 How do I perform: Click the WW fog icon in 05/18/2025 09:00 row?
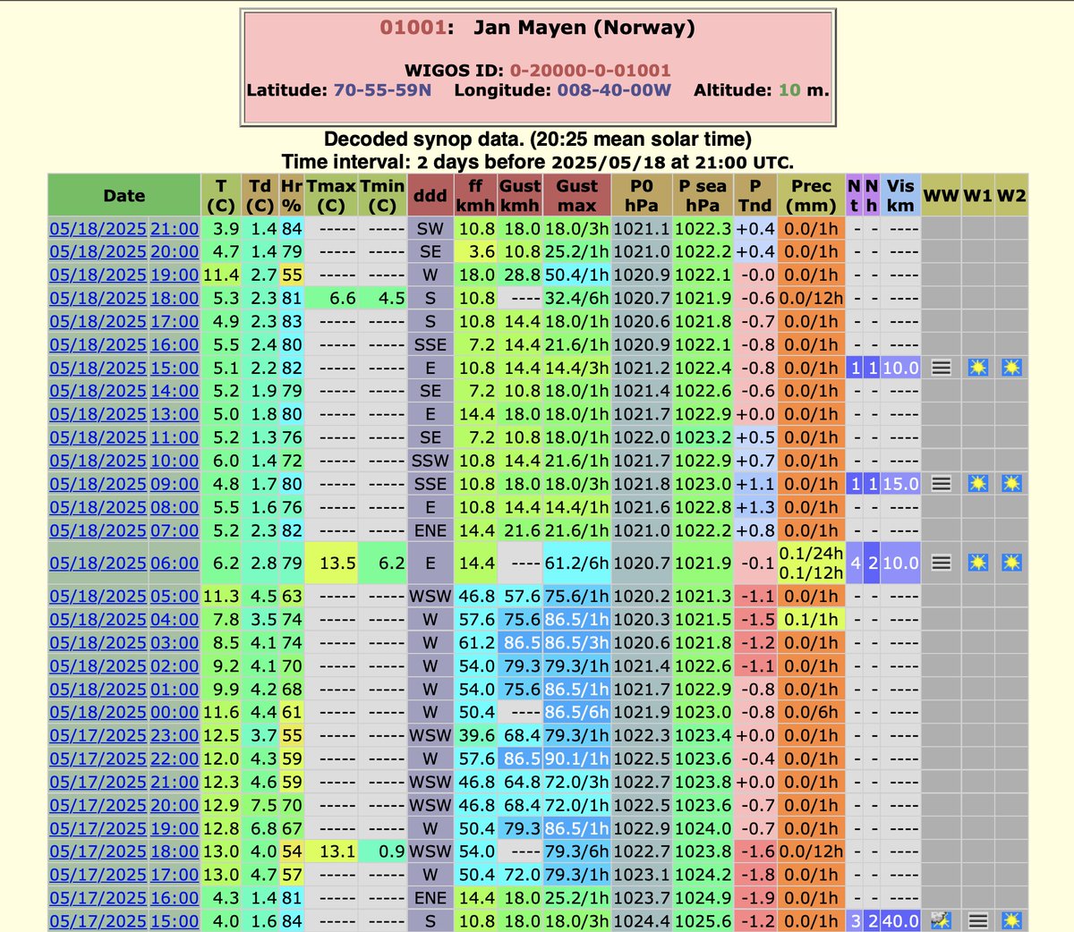click(941, 484)
